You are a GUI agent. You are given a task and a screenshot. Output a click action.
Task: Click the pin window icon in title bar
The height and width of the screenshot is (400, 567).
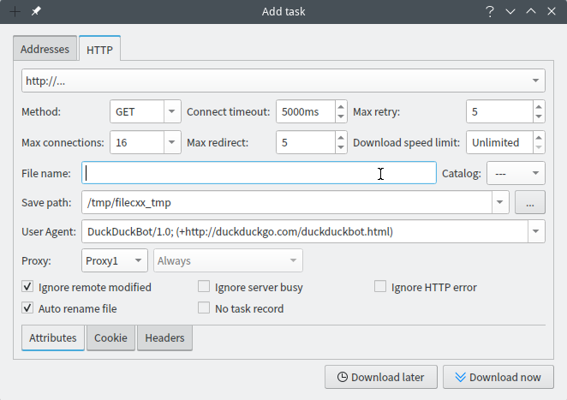point(36,11)
